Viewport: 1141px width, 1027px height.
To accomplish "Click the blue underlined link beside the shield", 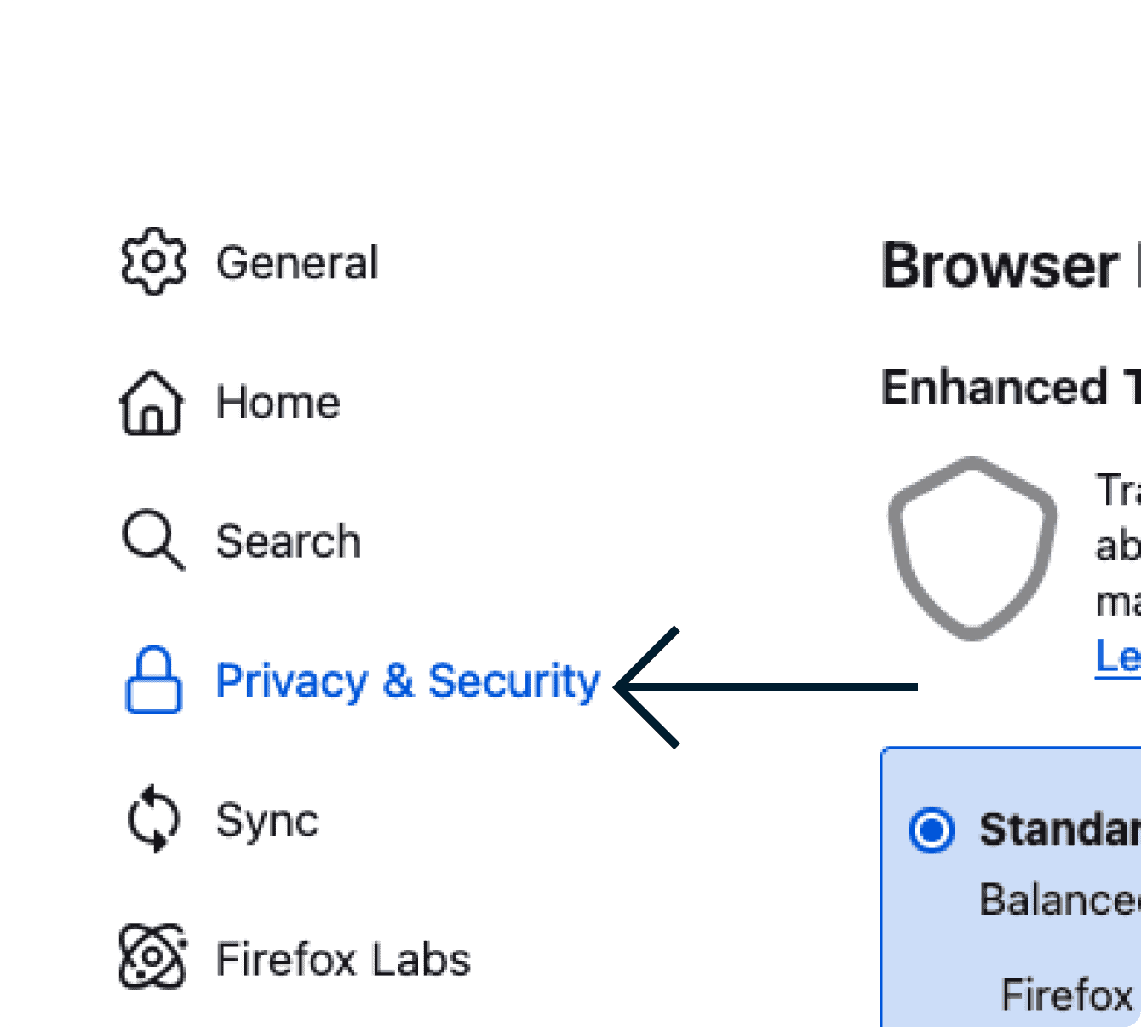I will pyautogui.click(x=1117, y=657).
